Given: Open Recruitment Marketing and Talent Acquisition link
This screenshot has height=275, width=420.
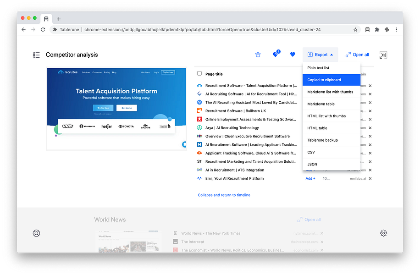Looking at the screenshot, I should pos(251,161).
